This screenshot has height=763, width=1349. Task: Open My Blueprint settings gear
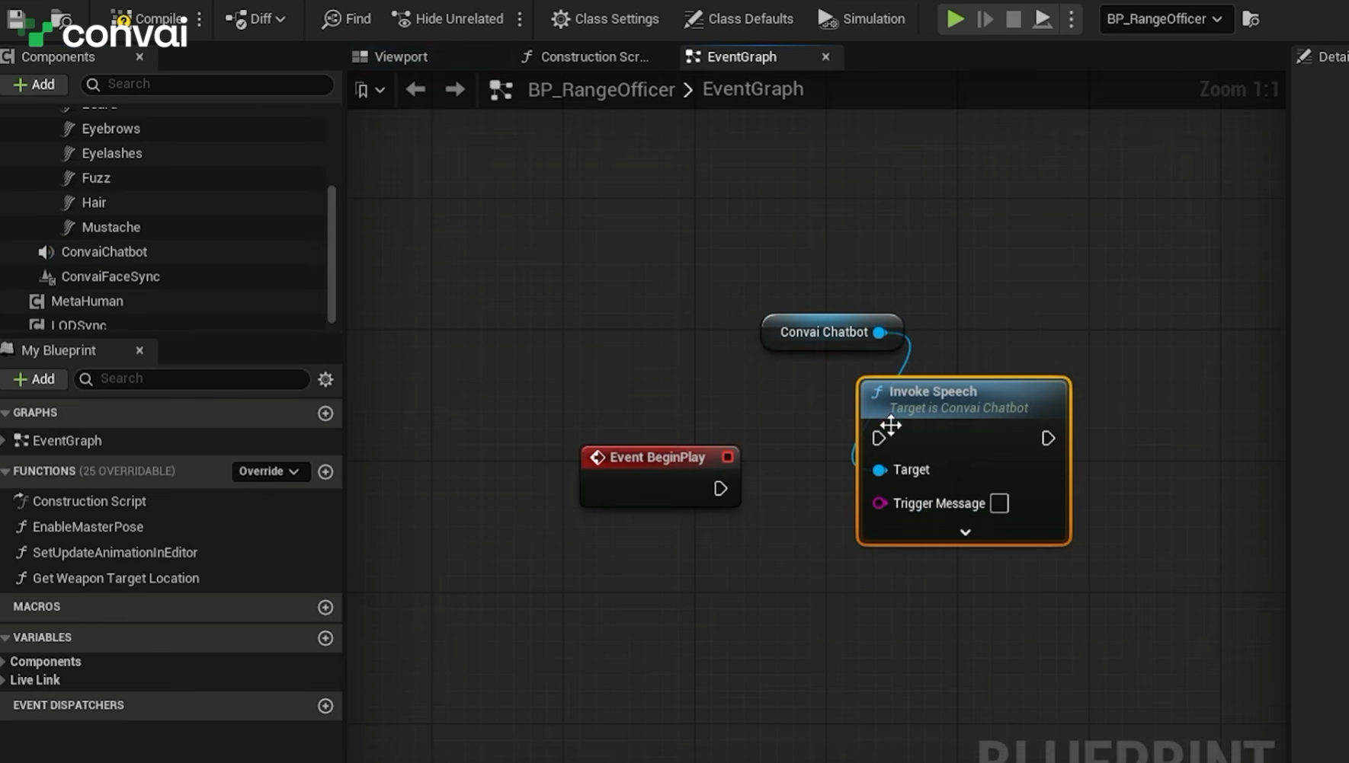[325, 379]
